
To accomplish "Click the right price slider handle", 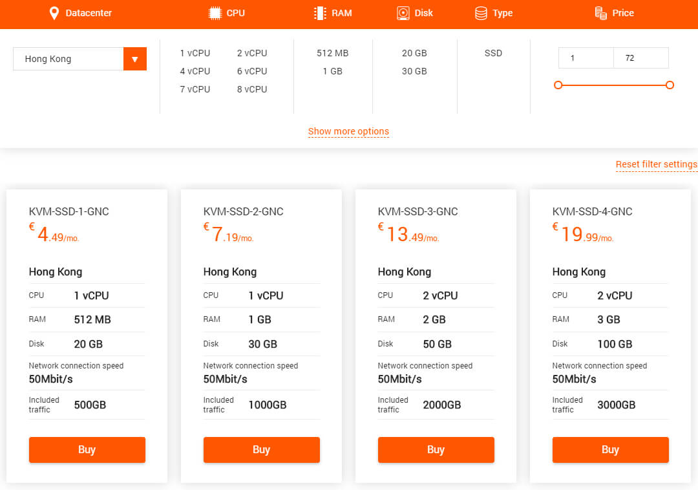I will (x=670, y=85).
